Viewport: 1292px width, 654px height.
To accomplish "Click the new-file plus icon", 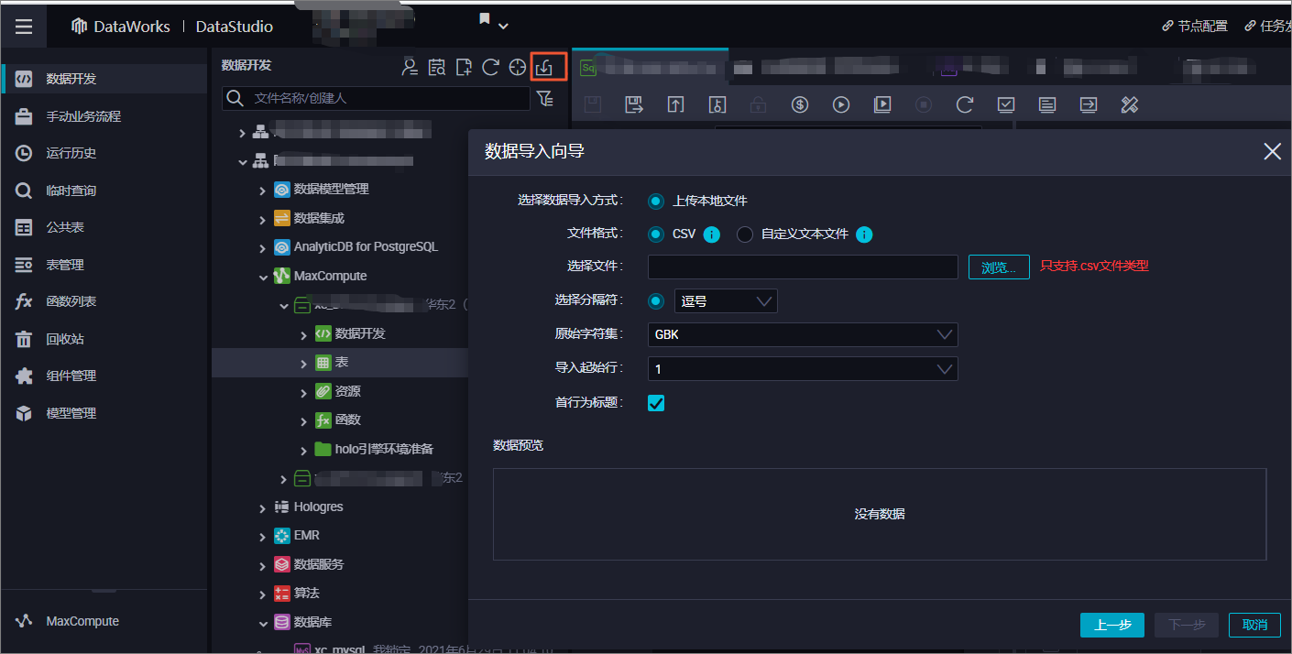I will click(x=464, y=67).
